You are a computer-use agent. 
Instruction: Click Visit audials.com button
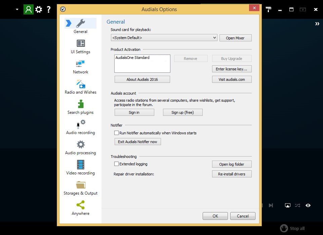click(x=232, y=79)
